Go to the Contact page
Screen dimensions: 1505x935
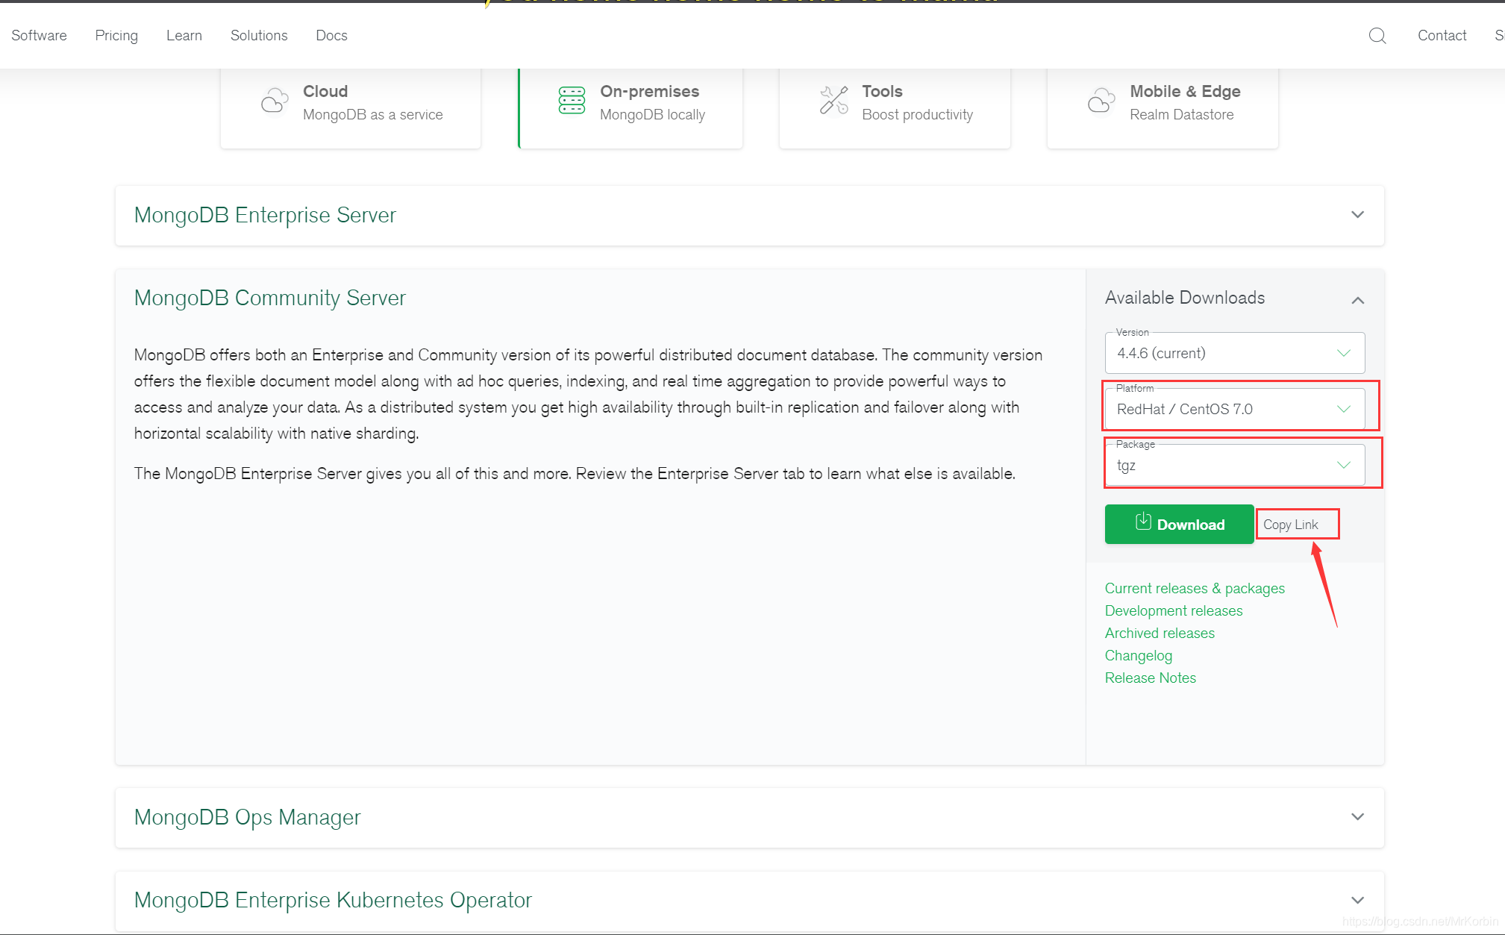[1442, 35]
